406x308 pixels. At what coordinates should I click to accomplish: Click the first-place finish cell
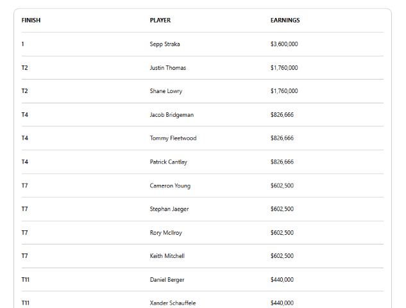[x=22, y=44]
